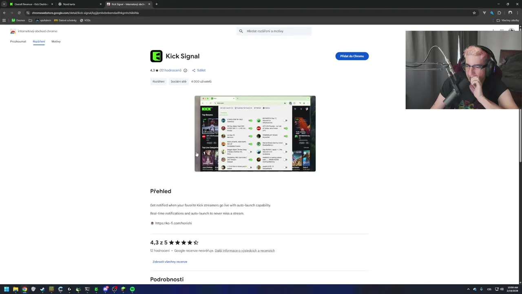Click the Sdílet share link
The image size is (522, 294).
click(201, 70)
